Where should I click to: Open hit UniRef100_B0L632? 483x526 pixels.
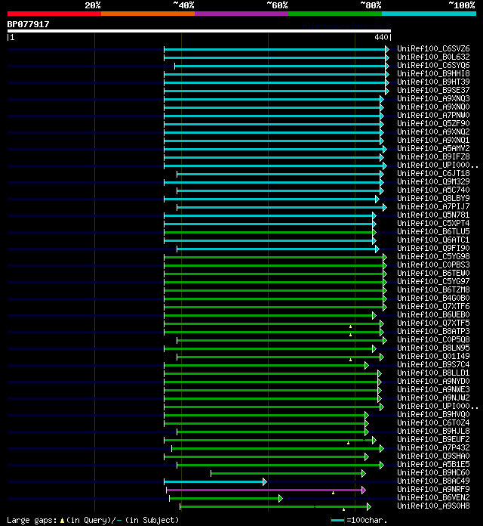pos(433,57)
